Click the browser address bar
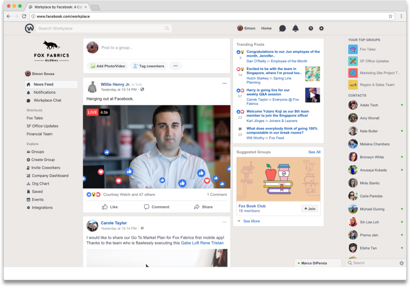Screen dimensions: 410x287 coord(212,16)
